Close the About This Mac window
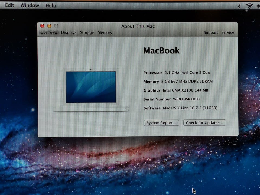Viewport: 260px width, 195px height. (42, 26)
